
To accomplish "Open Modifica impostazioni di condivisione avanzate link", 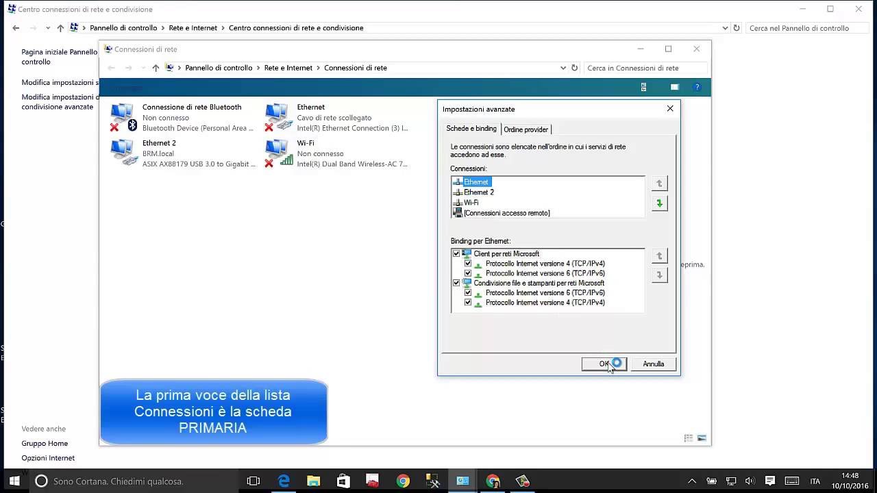I will 60,102.
